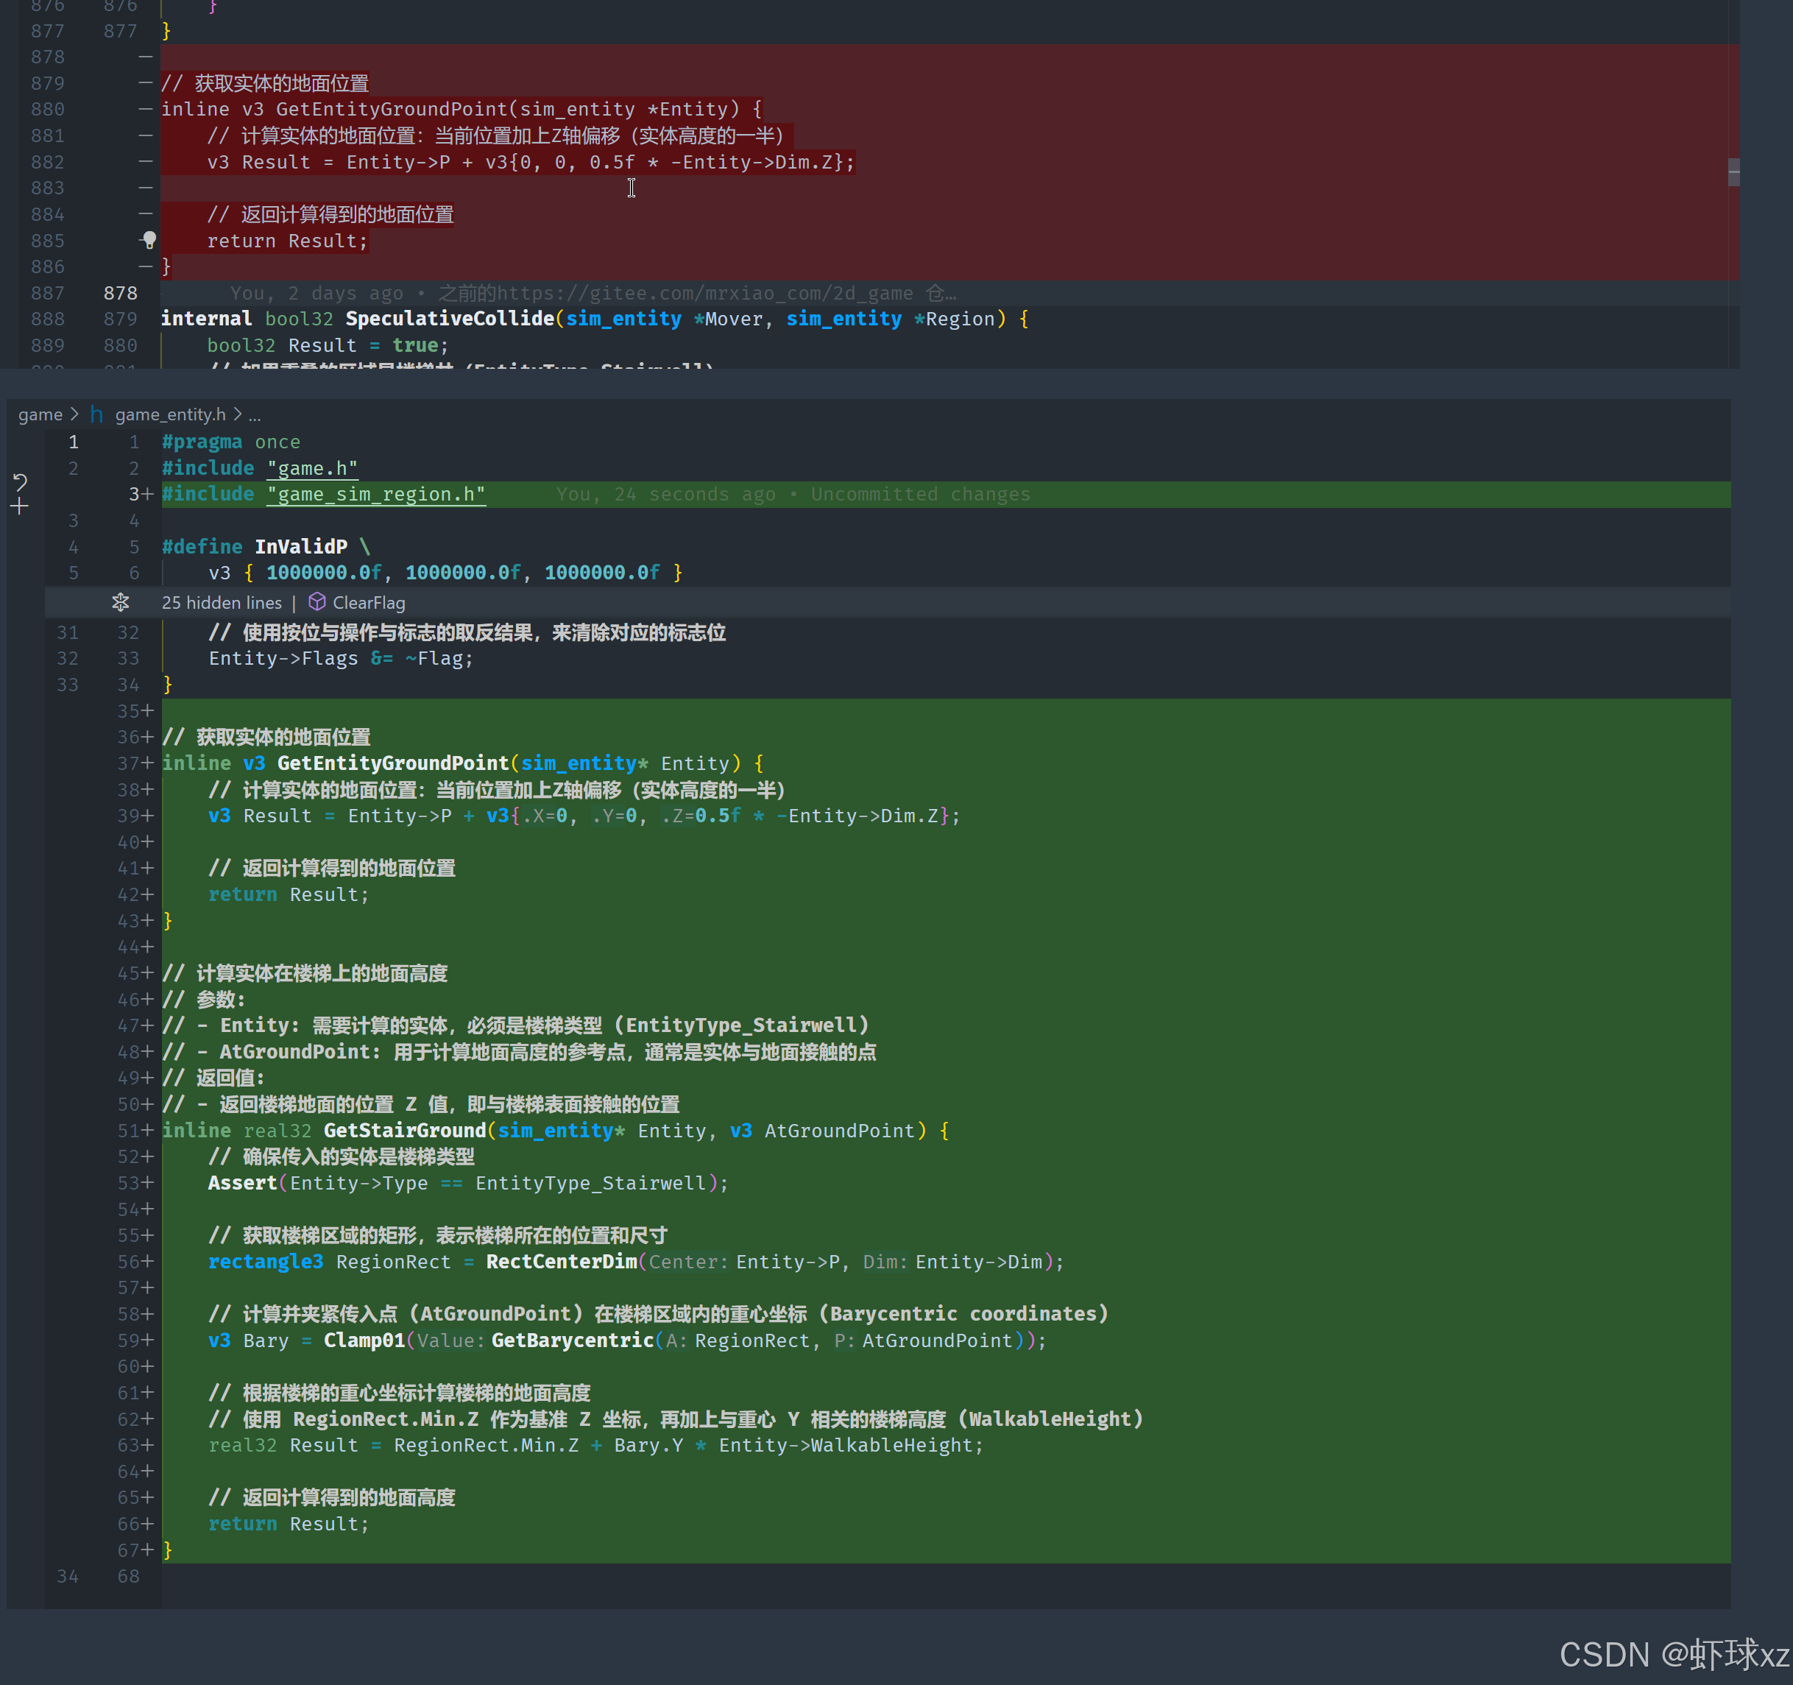Click line number 51+ in gutter
This screenshot has height=1685, width=1793.
[x=135, y=1130]
